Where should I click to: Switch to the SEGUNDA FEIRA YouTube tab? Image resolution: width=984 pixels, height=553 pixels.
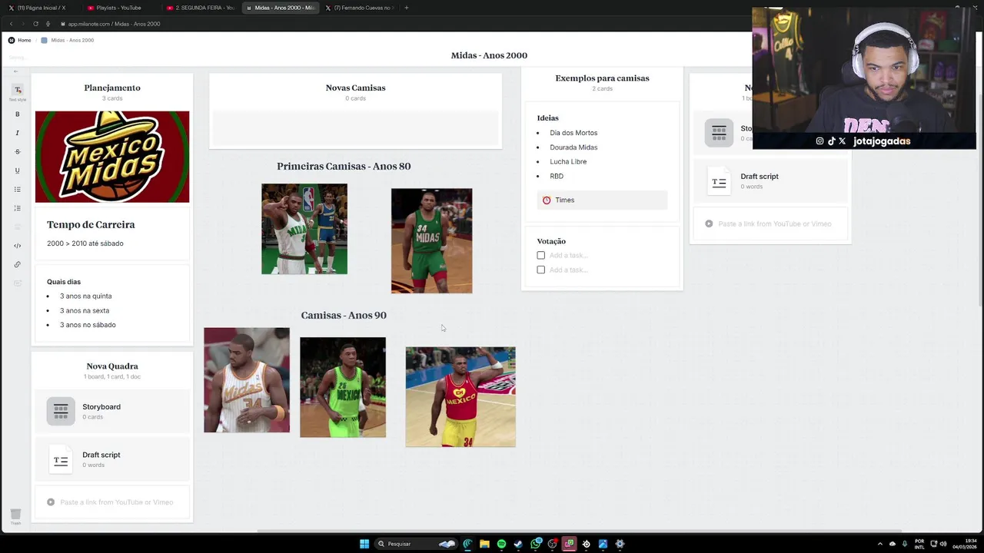[200, 8]
